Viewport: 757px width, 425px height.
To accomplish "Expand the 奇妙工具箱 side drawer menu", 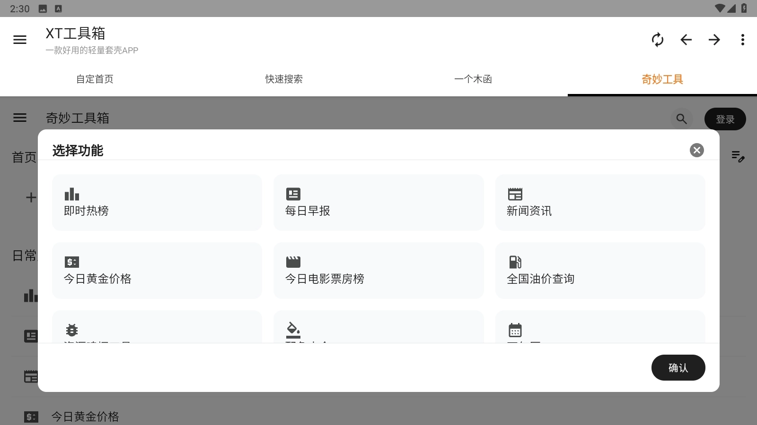I will pos(20,118).
